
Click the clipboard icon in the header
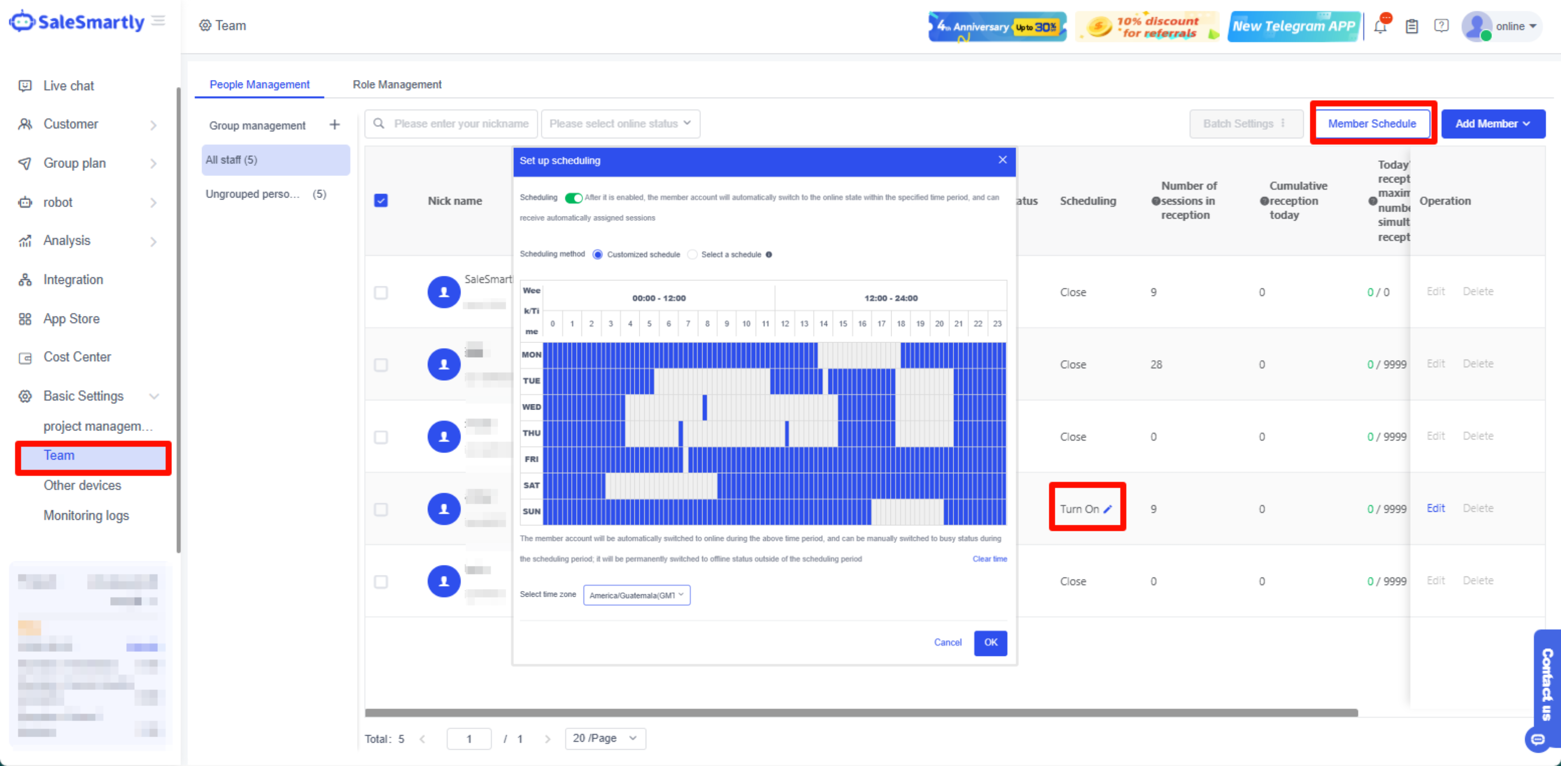click(1412, 25)
